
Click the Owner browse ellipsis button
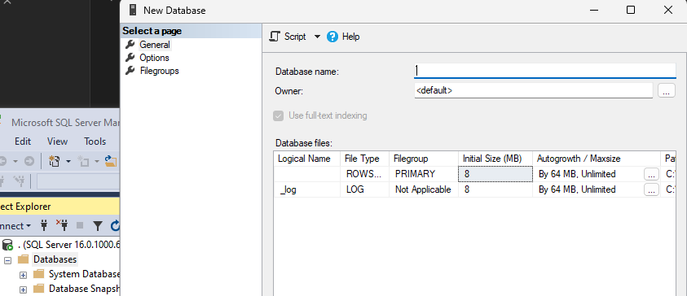(667, 91)
